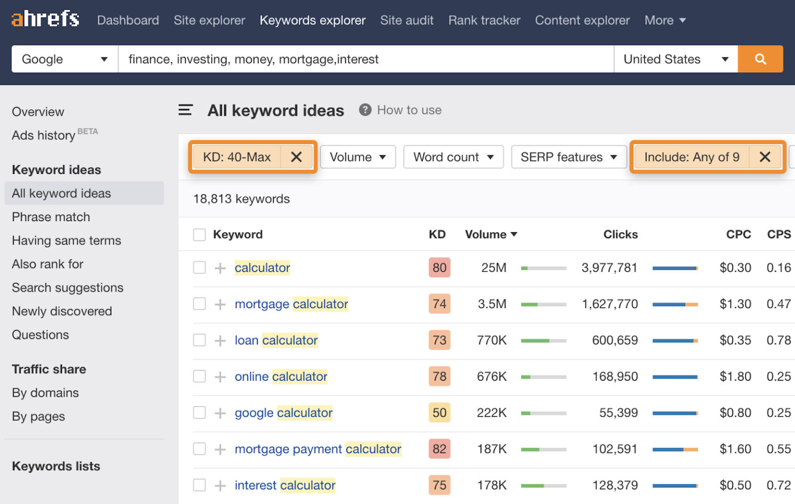Screen dimensions: 795x504
Task: Toggle the select-all checkbox in the Keyword header
Action: tap(199, 234)
